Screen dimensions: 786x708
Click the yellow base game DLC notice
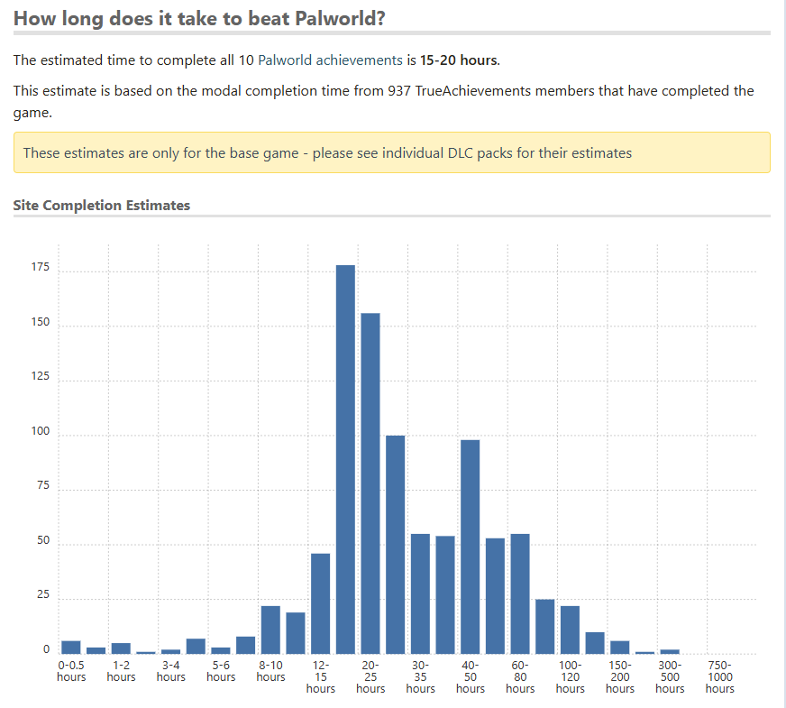click(x=392, y=152)
